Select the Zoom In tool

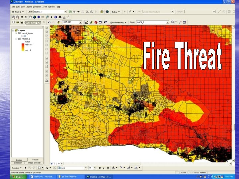coord(13,17)
